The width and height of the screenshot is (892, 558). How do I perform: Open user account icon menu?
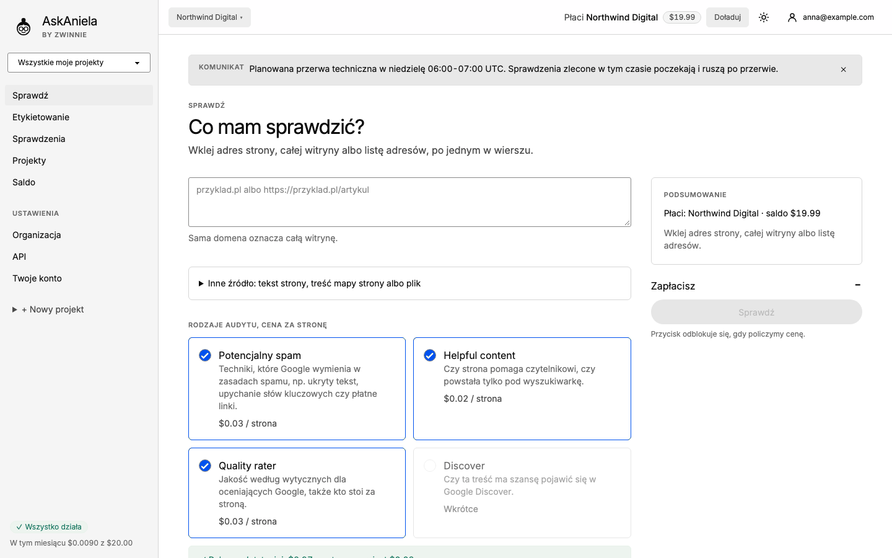[x=792, y=17]
